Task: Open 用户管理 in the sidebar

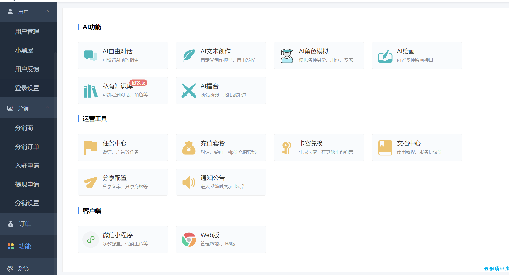Action: point(27,32)
